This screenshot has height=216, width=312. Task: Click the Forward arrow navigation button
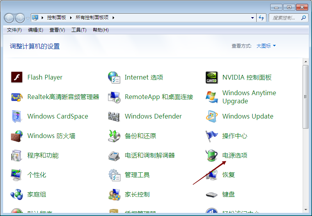[20, 18]
